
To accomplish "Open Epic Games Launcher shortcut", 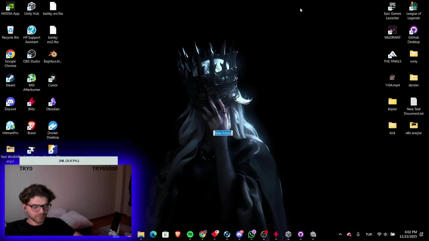I will coord(392,11).
